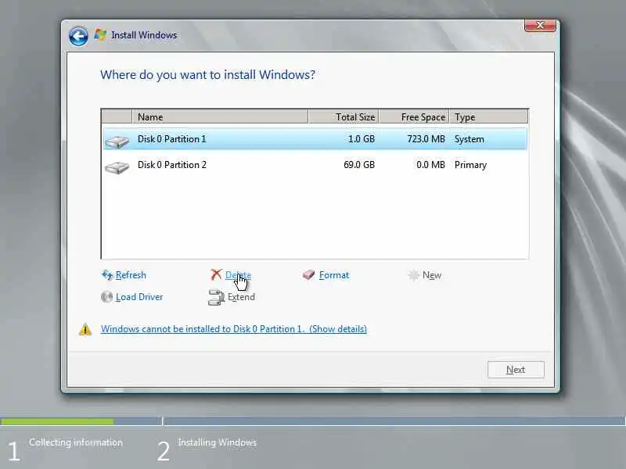Refresh the partition list
Viewport: 626px width, 469px height.
131,275
